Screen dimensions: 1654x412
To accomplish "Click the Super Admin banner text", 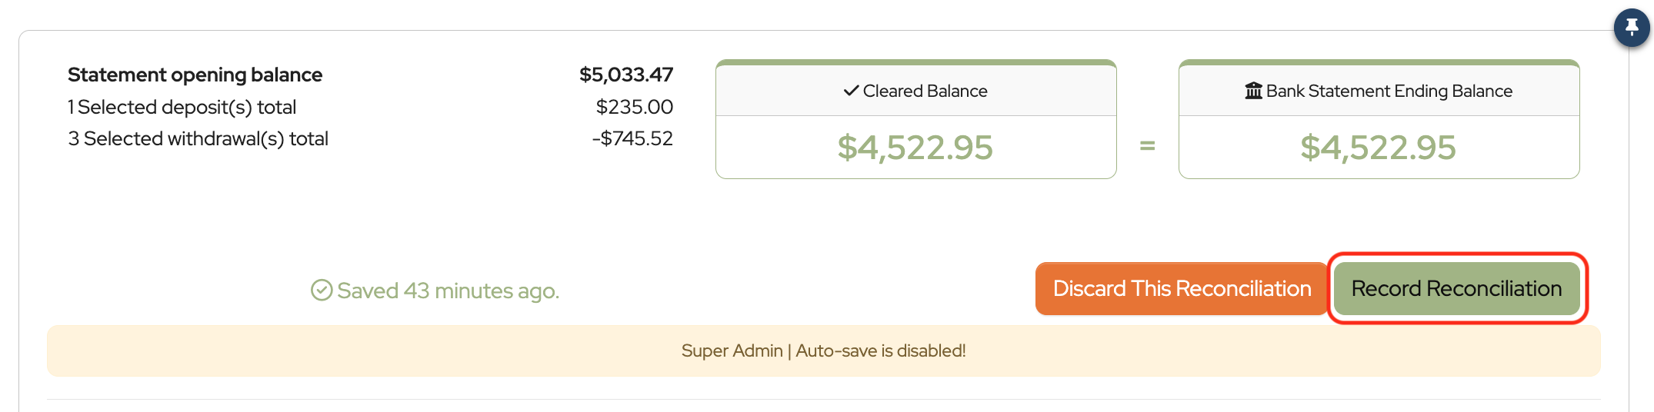I will 732,351.
